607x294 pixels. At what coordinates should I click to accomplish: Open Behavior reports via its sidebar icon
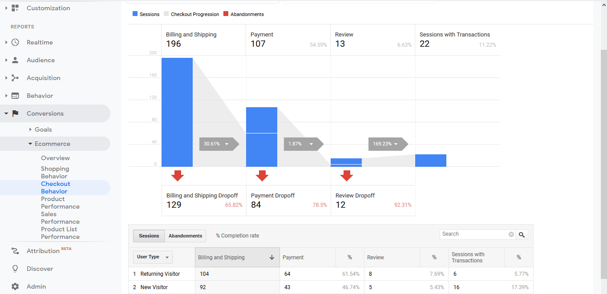pos(15,96)
